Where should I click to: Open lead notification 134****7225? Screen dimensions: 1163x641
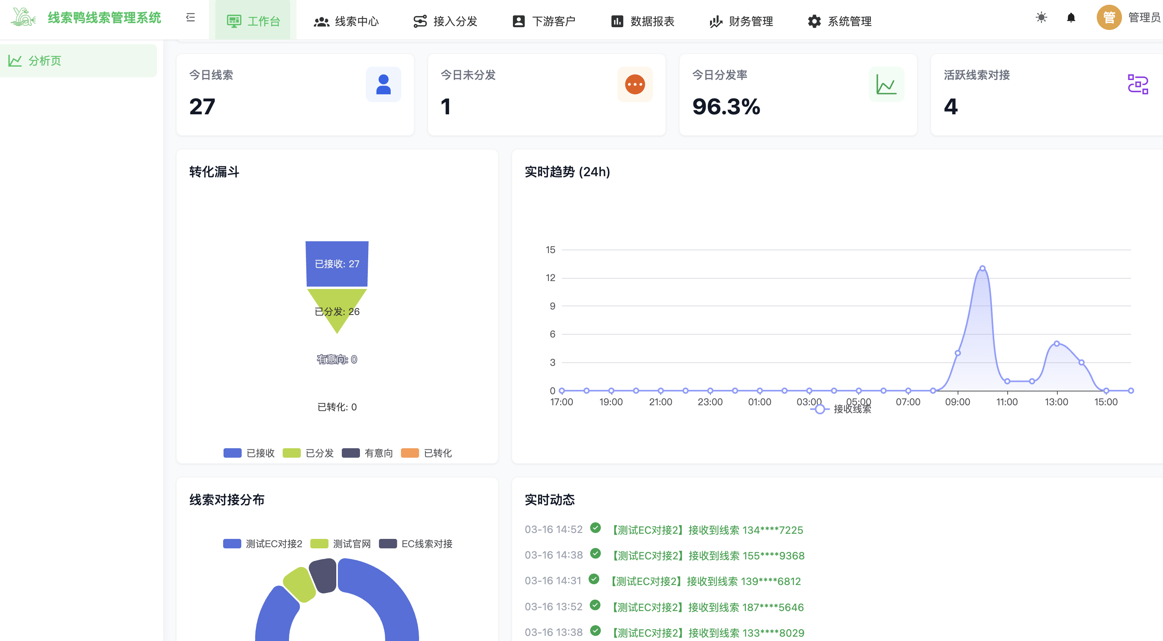coord(708,529)
